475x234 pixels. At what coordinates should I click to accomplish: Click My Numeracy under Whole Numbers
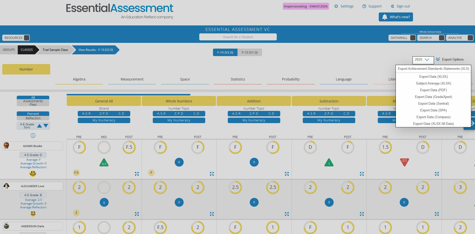179,120
